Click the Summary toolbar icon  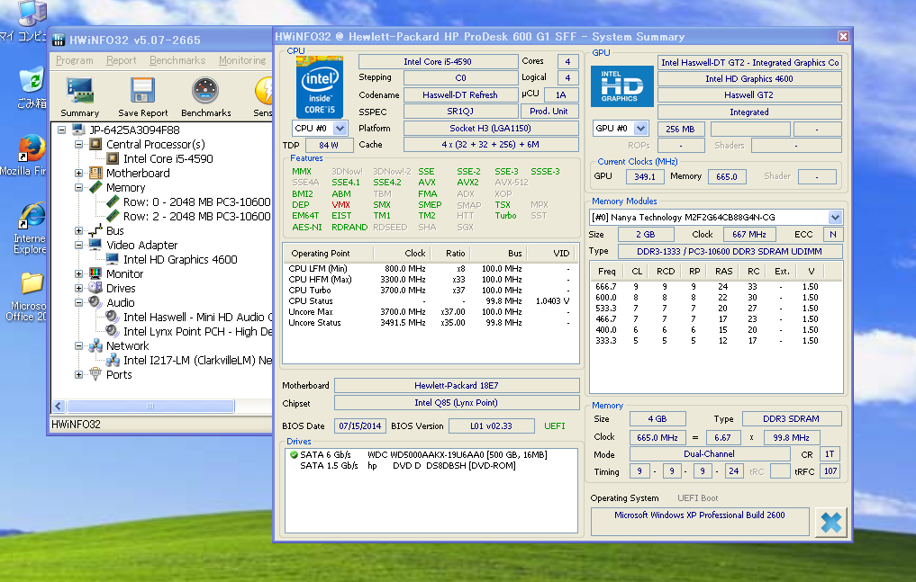pyautogui.click(x=79, y=92)
